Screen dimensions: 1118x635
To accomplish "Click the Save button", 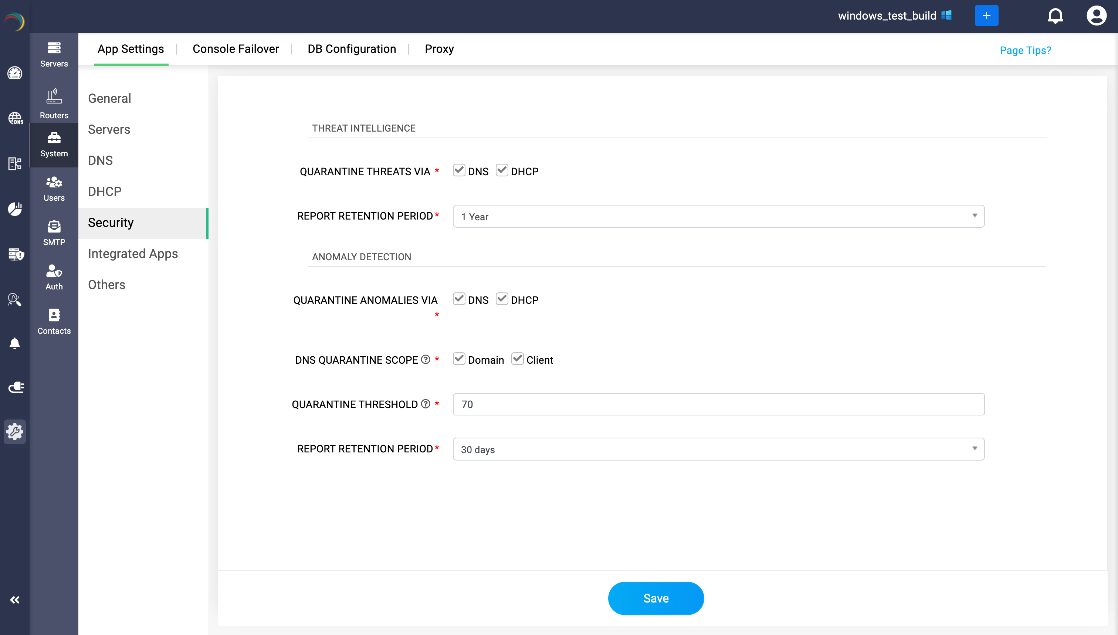I will 655,598.
